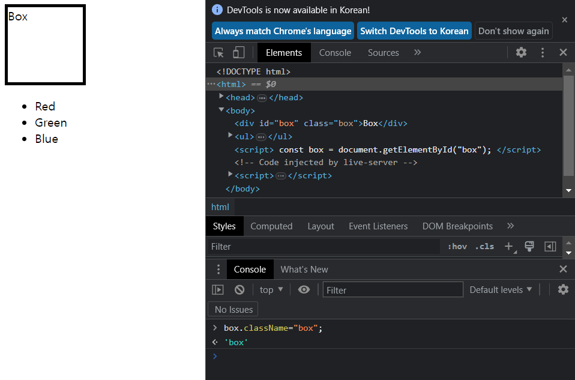Close the DevTools panel
The height and width of the screenshot is (380, 575).
coord(563,52)
